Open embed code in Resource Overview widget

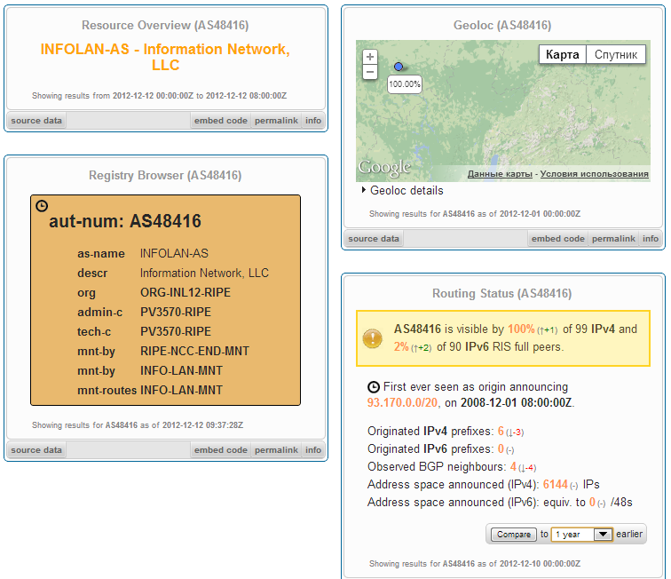(221, 121)
